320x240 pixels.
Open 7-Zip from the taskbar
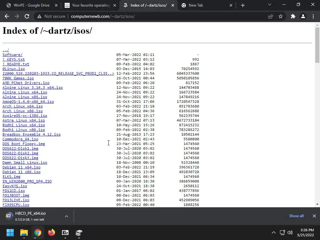(x=65, y=232)
